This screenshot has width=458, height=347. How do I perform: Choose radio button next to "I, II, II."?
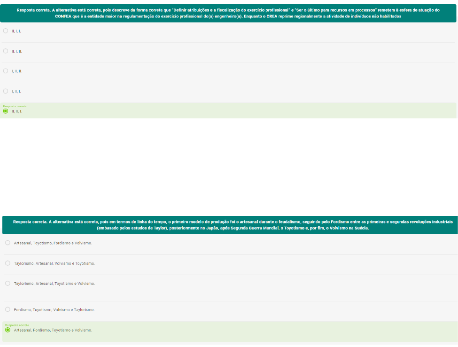[6, 71]
